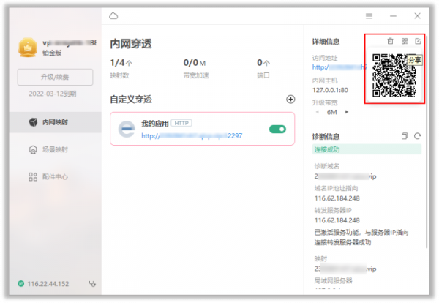Image resolution: width=439 pixels, height=303 pixels.
Task: Show the QR code share icon
Action: tap(404, 42)
